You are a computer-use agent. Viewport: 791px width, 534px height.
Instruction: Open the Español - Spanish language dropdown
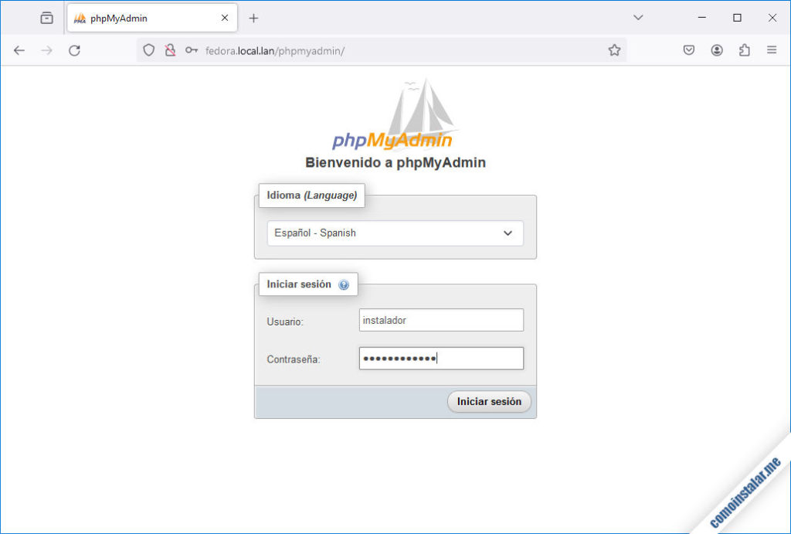click(x=395, y=233)
